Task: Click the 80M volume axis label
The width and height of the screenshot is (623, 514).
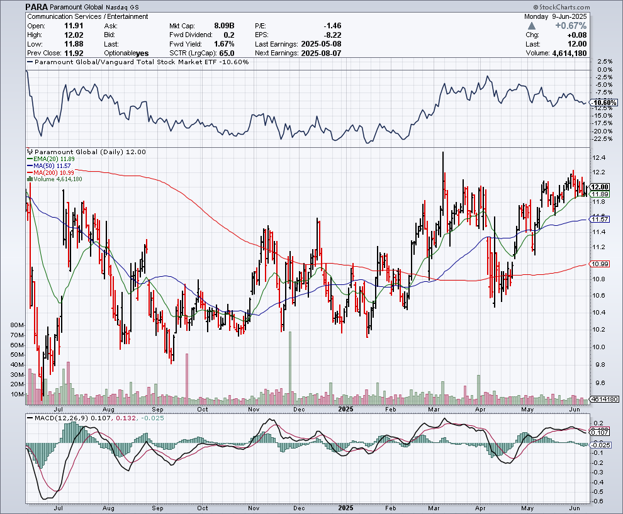Action: [17, 325]
